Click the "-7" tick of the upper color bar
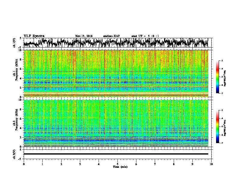 pyautogui.click(x=221, y=93)
